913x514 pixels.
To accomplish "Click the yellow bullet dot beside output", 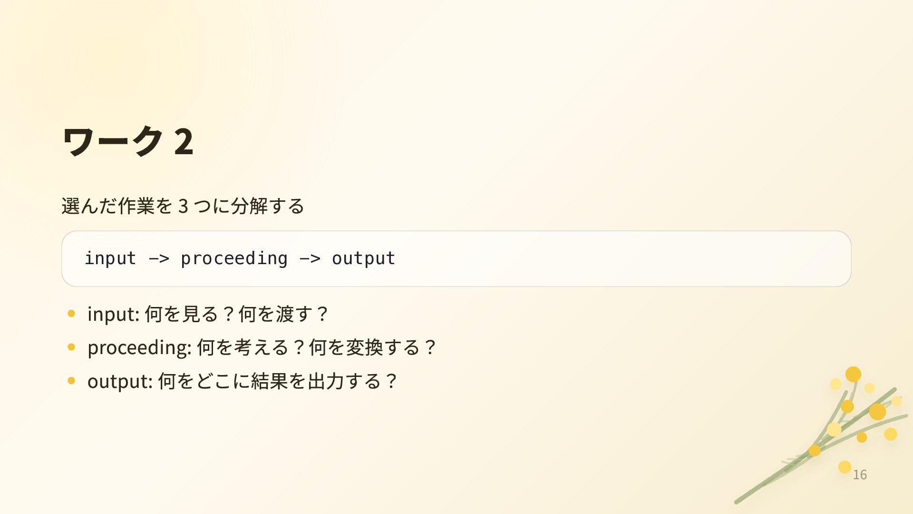I will [71, 380].
